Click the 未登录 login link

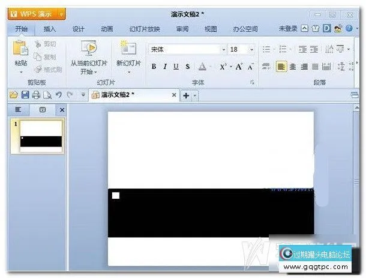(x=288, y=28)
